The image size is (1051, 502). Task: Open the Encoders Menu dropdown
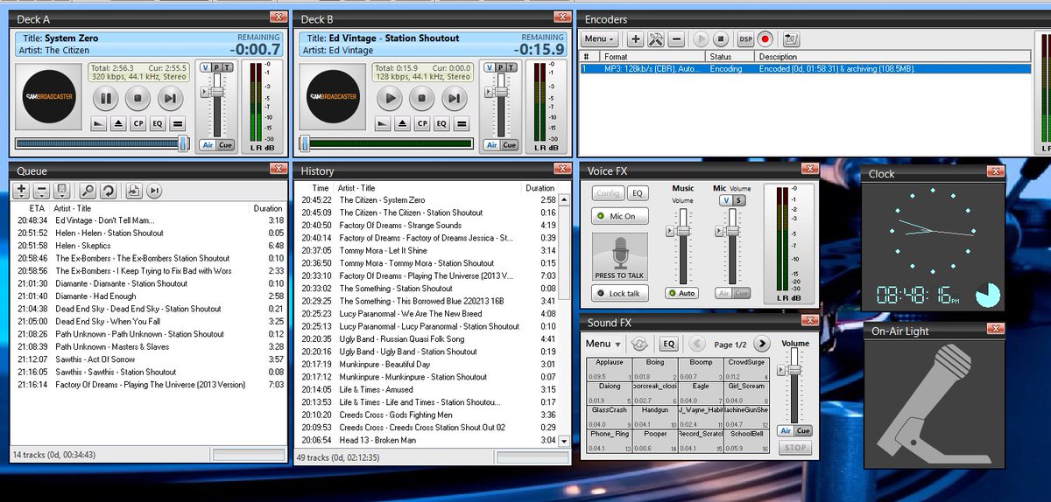point(600,39)
